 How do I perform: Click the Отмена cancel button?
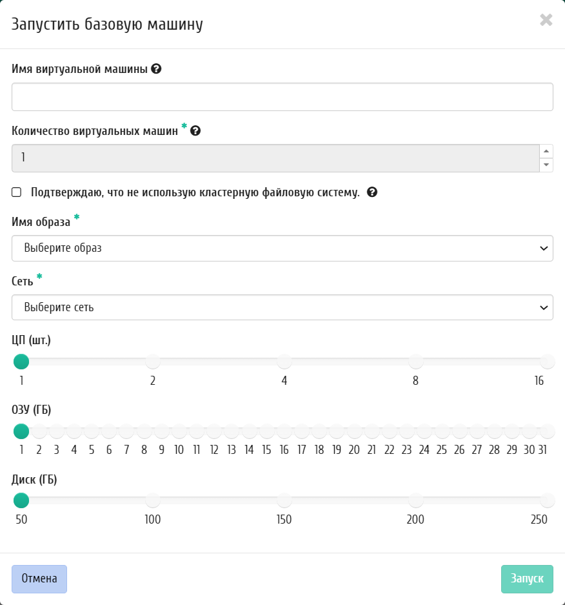[39, 579]
